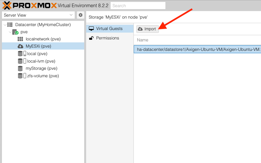
Task: Open the Virtual Guests tab
Action: 110,29
